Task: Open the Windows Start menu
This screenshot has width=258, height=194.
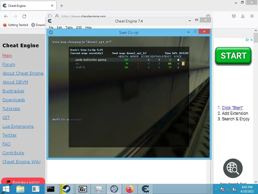Action: pos(6,189)
